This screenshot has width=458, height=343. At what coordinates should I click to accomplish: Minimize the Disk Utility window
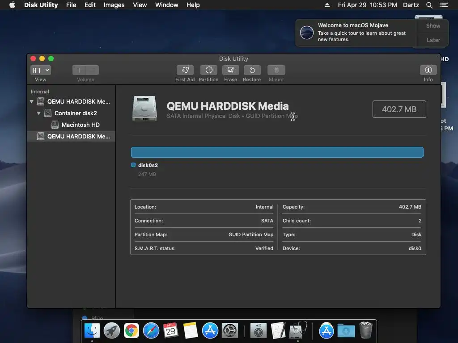click(42, 59)
